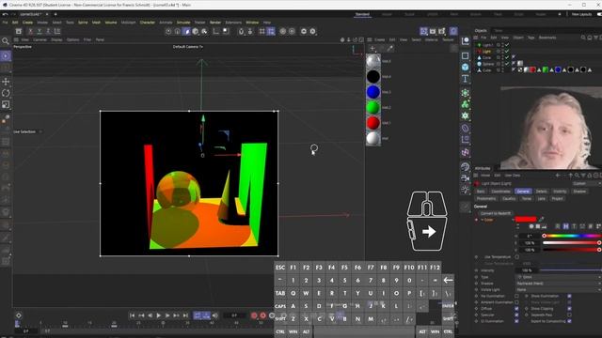Collapse the Color parameter expander
The height and width of the screenshot is (338, 602).
483,220
